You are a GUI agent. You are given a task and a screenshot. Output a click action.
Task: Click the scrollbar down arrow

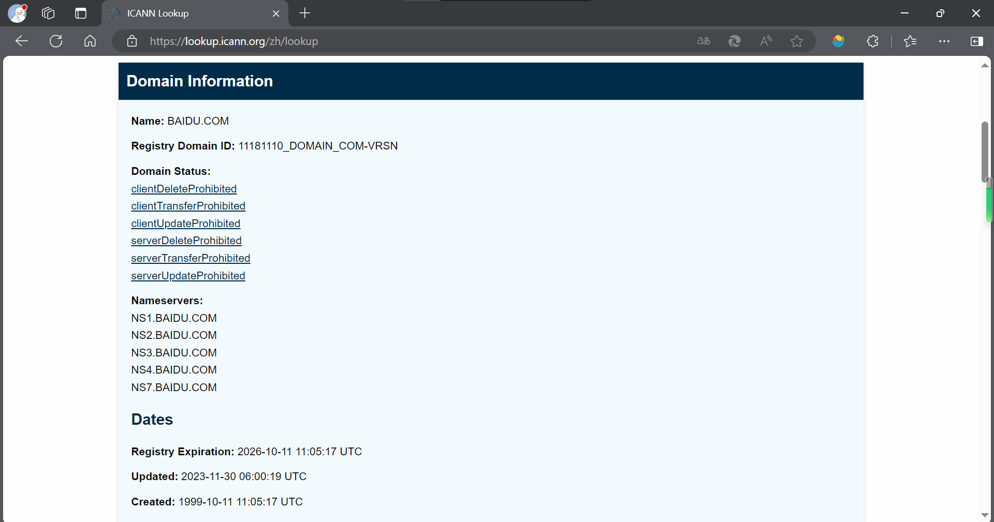coord(985,515)
